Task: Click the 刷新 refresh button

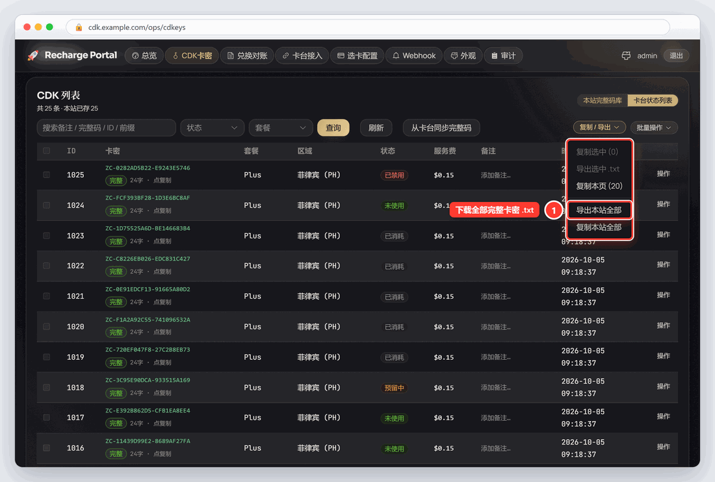Action: (376, 128)
